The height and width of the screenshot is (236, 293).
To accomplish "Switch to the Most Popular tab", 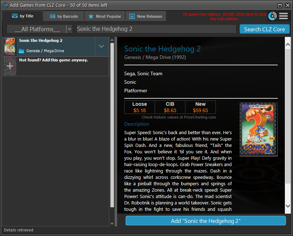I will (105, 16).
